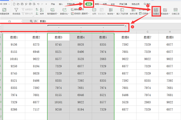Click data validity (有效性) icon

click(111, 10)
